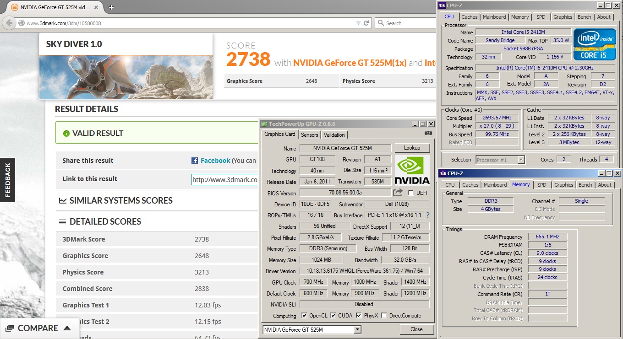
Task: Toggle the UEFI checkbox in GPU-Z
Action: [x=411, y=193]
